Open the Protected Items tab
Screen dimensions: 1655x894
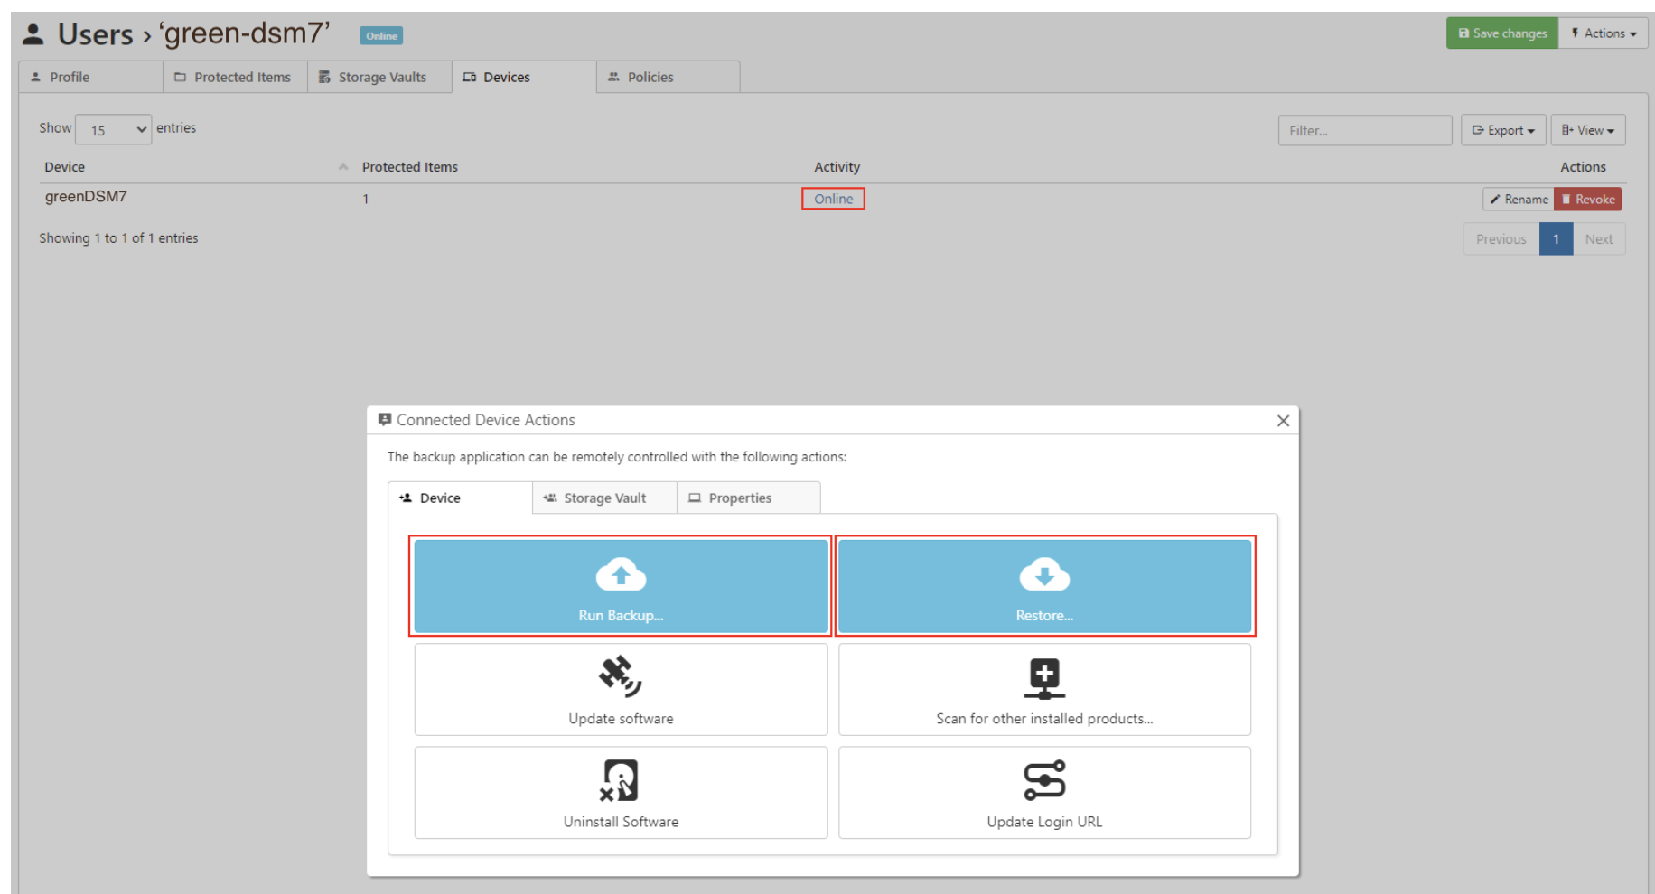(234, 78)
